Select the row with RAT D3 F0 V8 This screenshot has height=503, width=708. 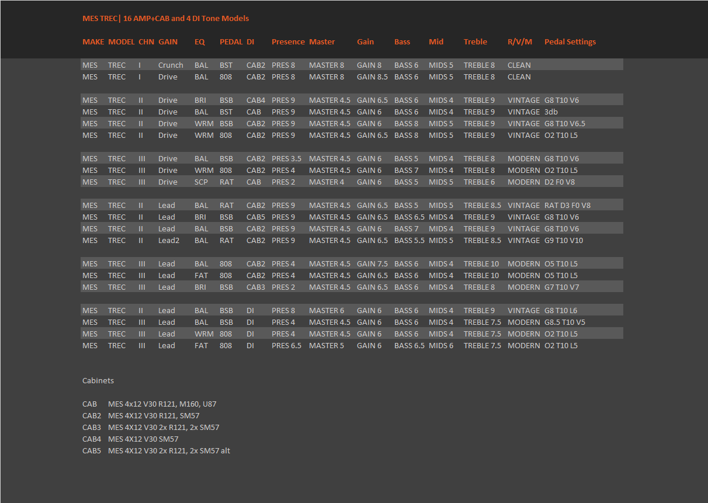click(352, 205)
